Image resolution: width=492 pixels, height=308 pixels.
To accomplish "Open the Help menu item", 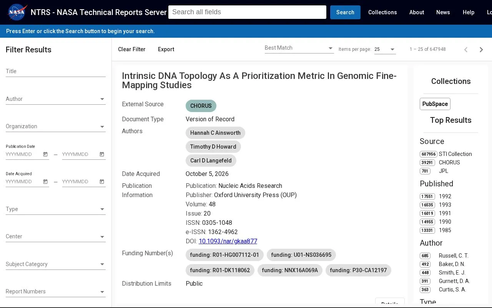I will pyautogui.click(x=469, y=12).
